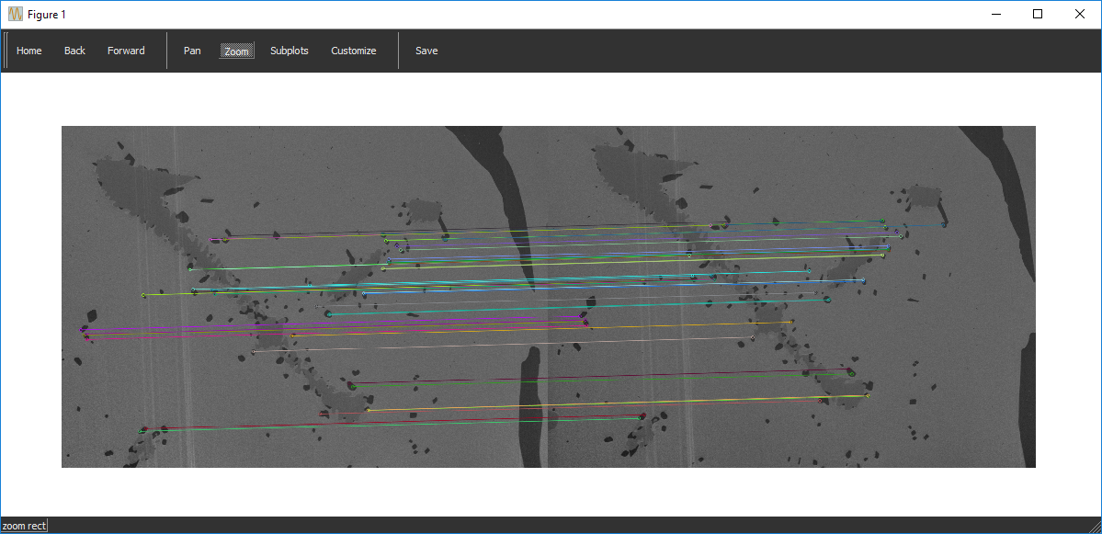The width and height of the screenshot is (1102, 534).
Task: Click the Home toolbar button
Action: 29,51
